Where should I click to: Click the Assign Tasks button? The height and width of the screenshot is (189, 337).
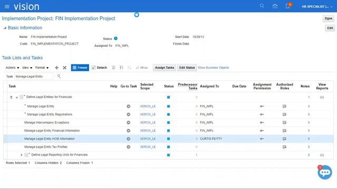(x=164, y=68)
